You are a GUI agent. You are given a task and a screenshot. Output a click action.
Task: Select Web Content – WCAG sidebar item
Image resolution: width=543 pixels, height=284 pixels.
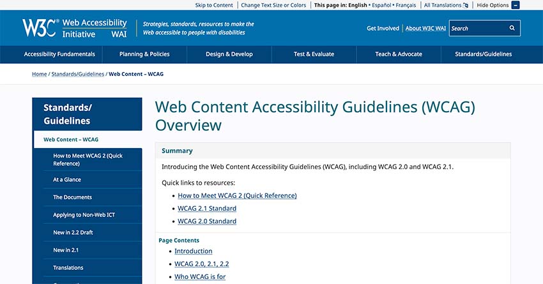coord(88,139)
